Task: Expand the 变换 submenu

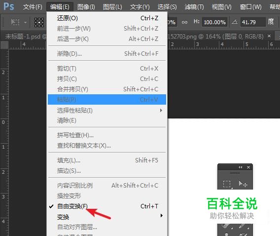Action: (107, 217)
